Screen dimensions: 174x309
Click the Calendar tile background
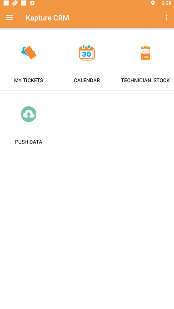[87, 60]
